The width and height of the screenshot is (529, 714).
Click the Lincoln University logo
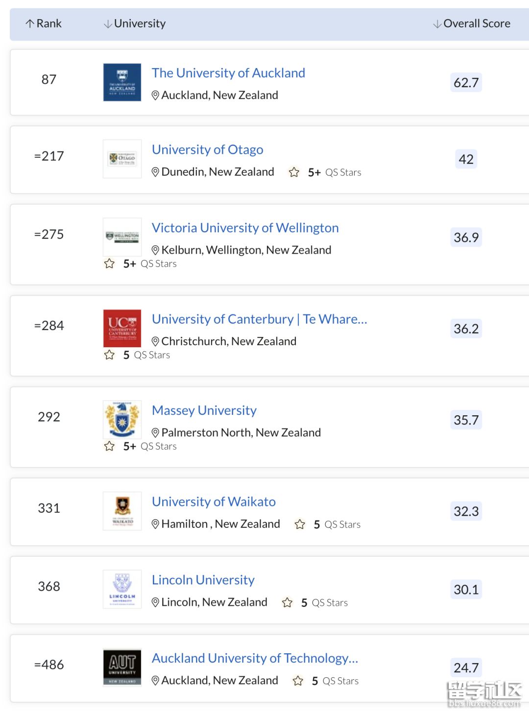(122, 589)
